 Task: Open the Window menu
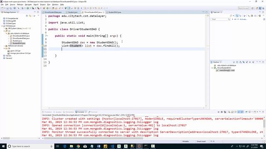click(55, 5)
